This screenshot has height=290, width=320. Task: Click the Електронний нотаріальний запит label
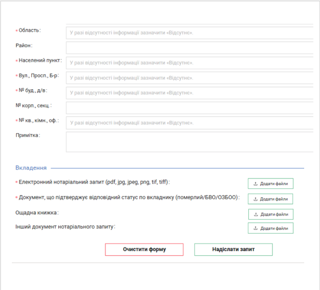pyautogui.click(x=94, y=182)
